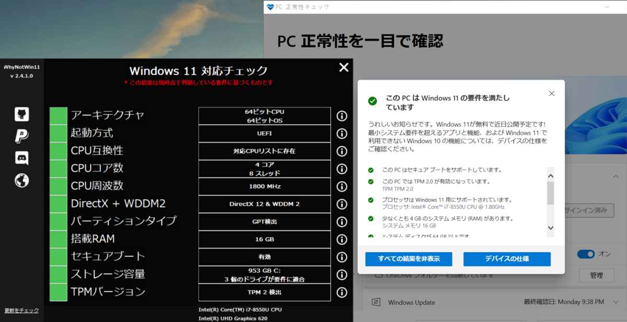Show info for DirectX + WDDM2 row
The height and width of the screenshot is (322, 627).
342,204
